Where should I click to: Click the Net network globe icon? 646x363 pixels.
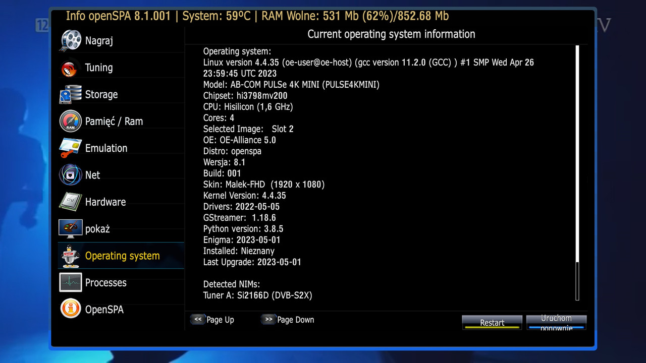71,175
